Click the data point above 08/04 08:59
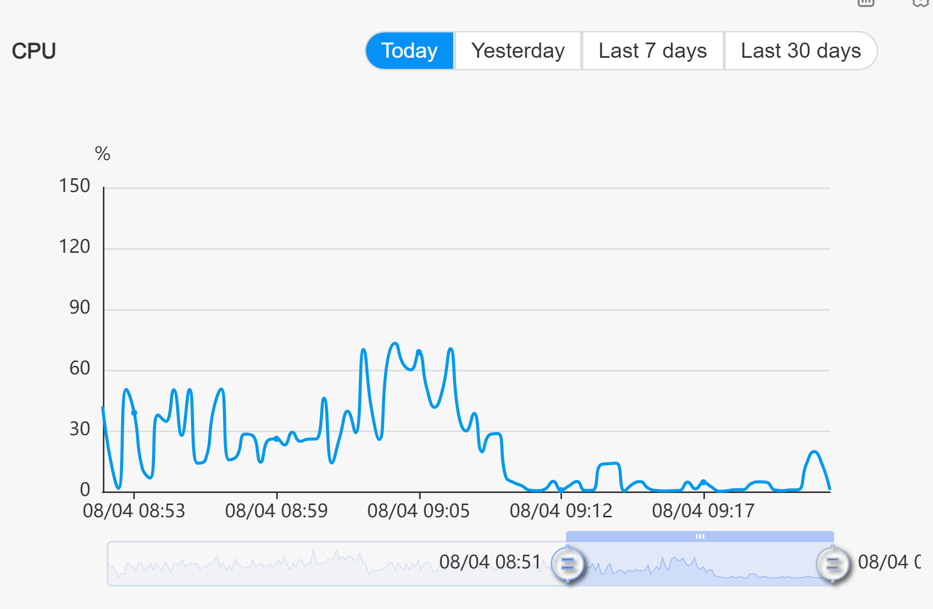This screenshot has width=933, height=609. [x=276, y=439]
